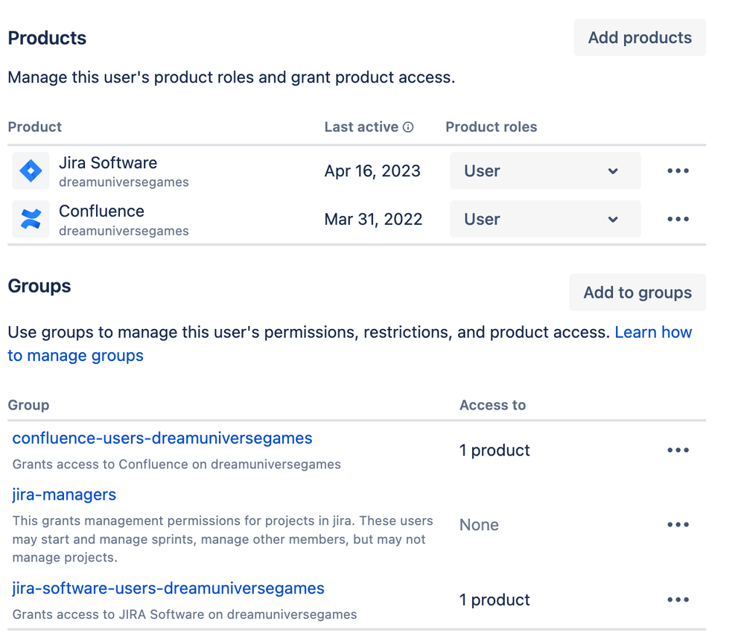This screenshot has width=744, height=644.
Task: Click the chevron in Jira Software role selector
Action: pyautogui.click(x=613, y=171)
